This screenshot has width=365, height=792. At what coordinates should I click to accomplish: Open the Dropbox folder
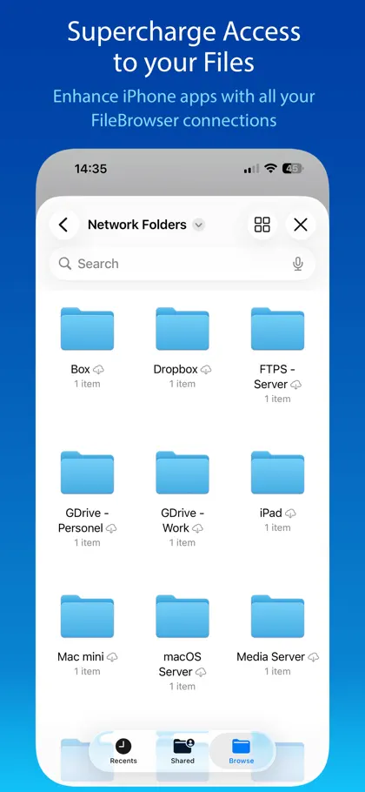pos(182,329)
